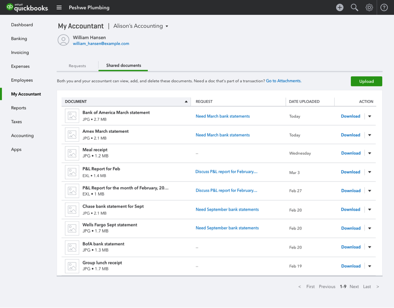Open the Go to Attachments link
This screenshot has width=394, height=308.
(283, 81)
